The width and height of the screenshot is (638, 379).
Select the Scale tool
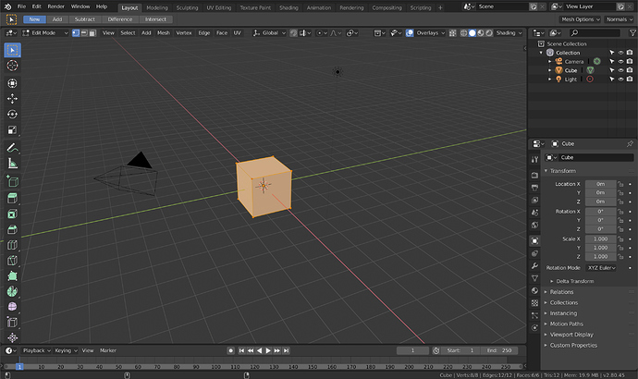coord(12,130)
